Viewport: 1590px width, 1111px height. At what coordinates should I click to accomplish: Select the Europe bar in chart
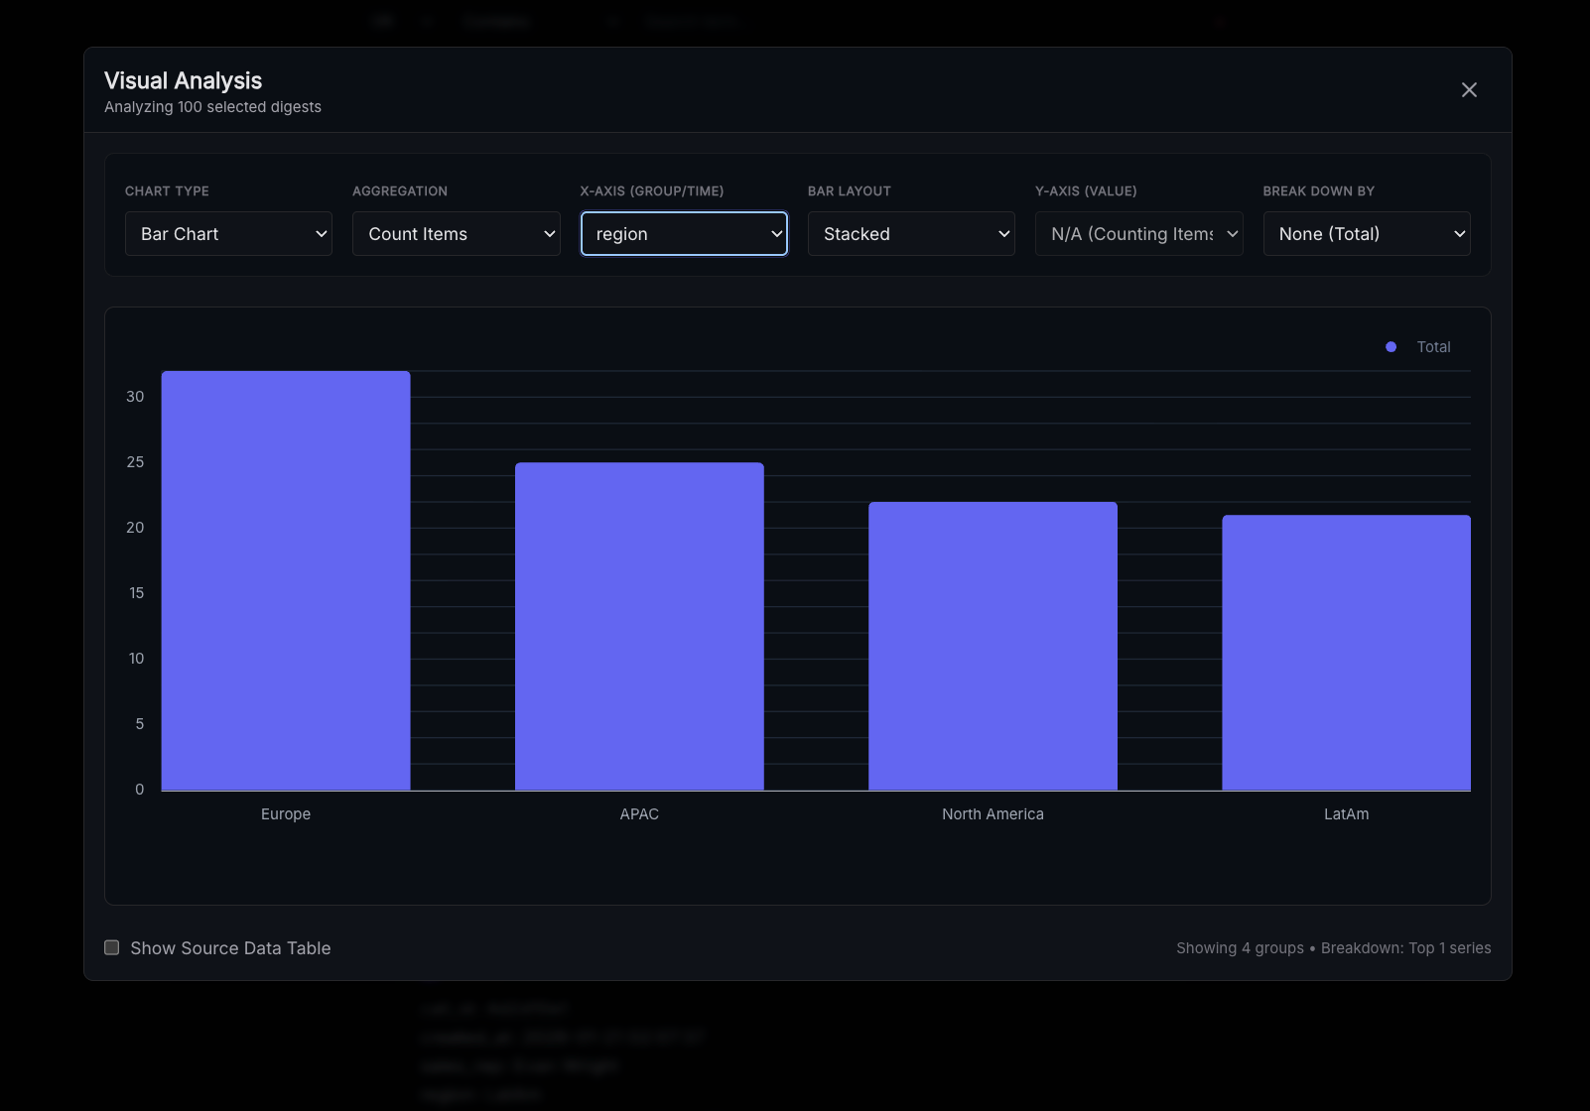286,580
